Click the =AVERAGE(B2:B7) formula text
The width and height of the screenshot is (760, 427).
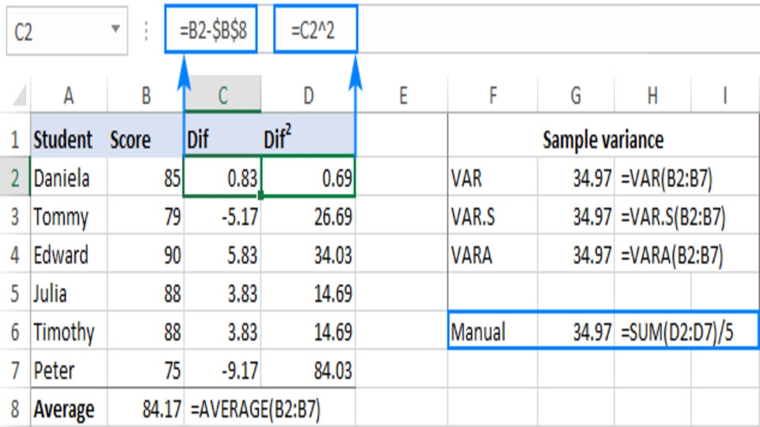[256, 409]
